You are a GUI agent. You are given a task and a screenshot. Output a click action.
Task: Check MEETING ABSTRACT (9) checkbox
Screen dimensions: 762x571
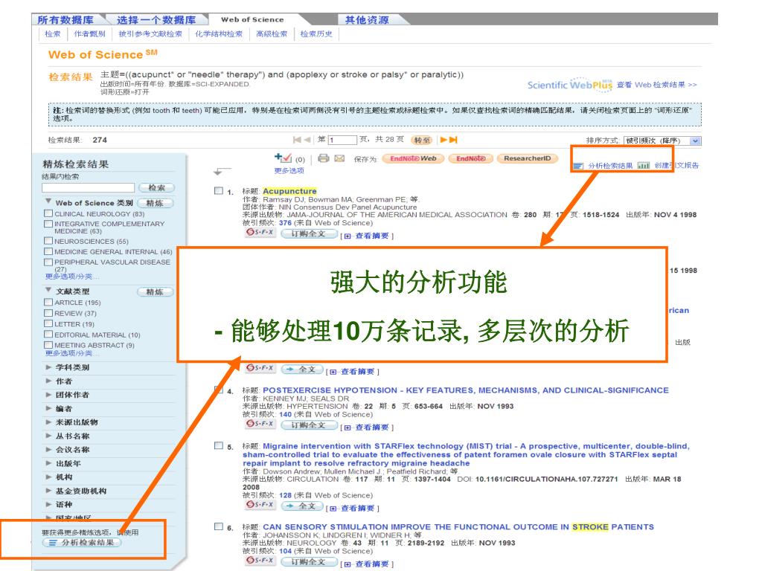[x=48, y=345]
